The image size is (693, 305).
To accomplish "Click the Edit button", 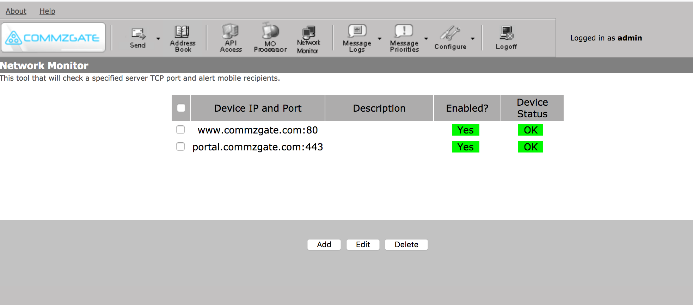I will [363, 244].
